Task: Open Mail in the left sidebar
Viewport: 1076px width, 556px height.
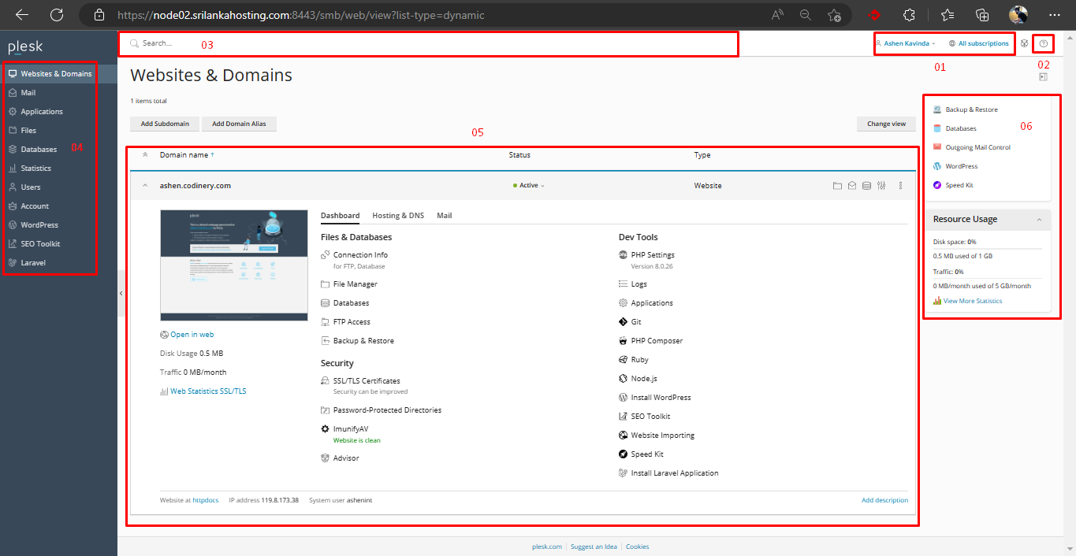Action: (x=28, y=93)
